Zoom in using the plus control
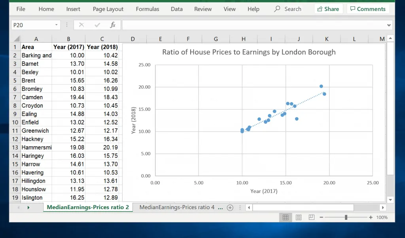Viewport: 405px width, 238px height. click(371, 217)
